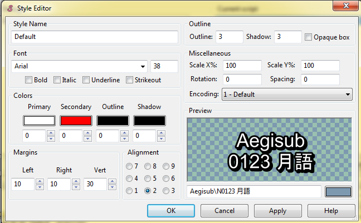
Task: Click the Outline color alpha value field
Action: (108, 136)
